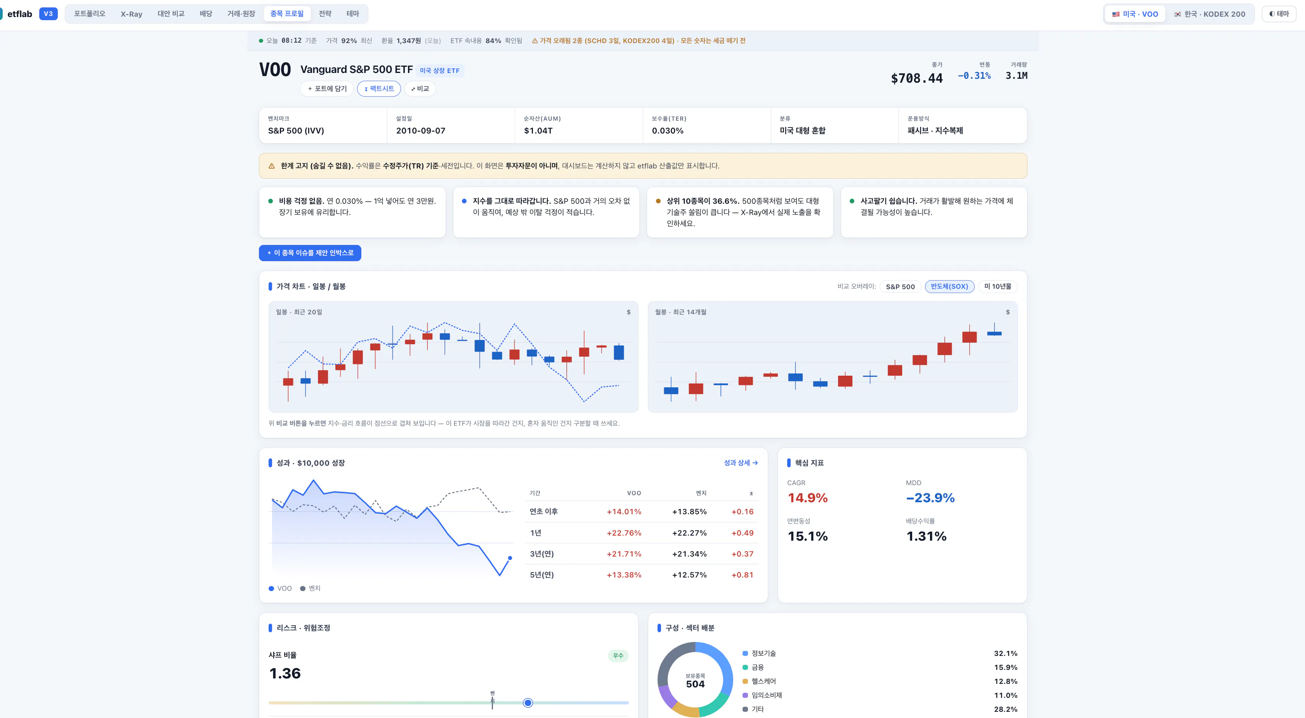Switch to the 테마 navigation tab

point(352,14)
